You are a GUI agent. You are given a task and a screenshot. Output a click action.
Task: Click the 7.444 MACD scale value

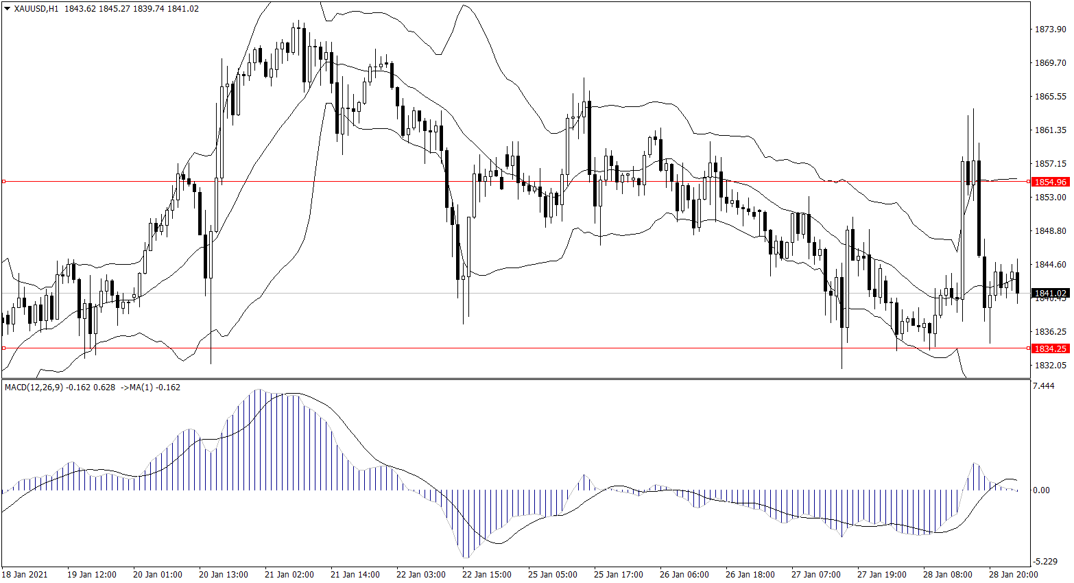(1043, 386)
